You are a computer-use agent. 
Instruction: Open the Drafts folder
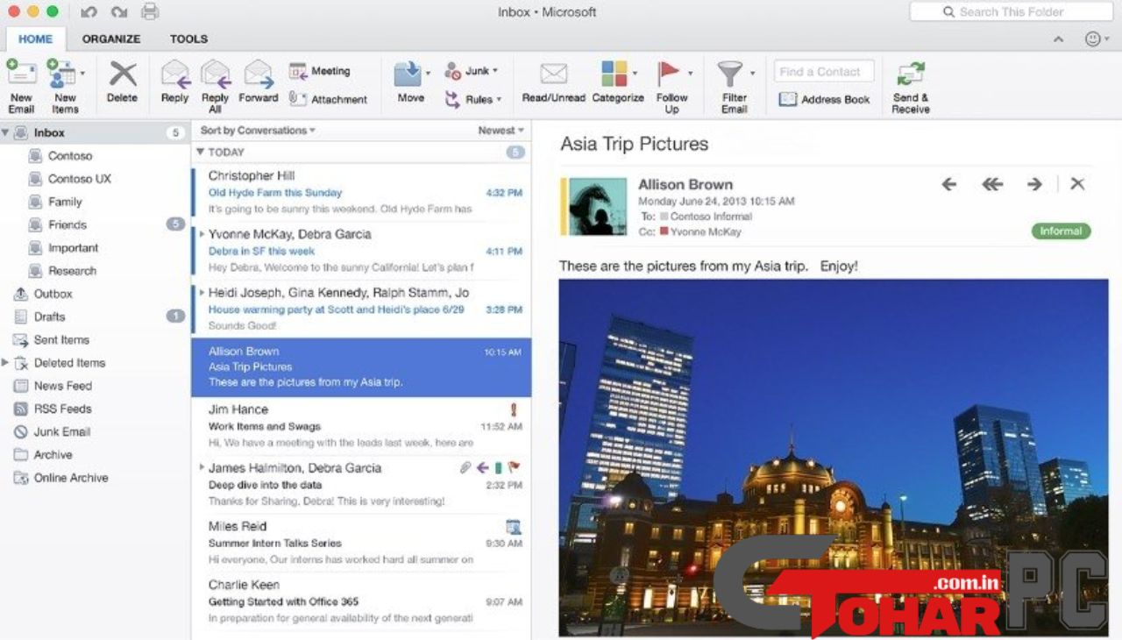95,316
